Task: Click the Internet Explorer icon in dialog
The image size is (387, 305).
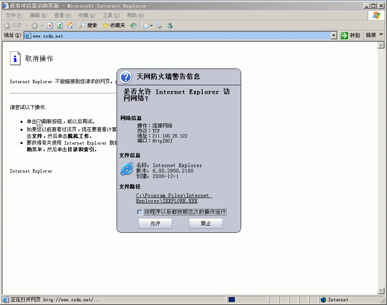Action: coord(127,169)
